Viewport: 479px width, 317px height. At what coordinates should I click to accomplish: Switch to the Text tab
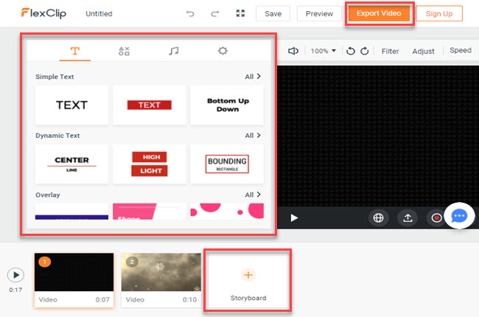pos(75,51)
